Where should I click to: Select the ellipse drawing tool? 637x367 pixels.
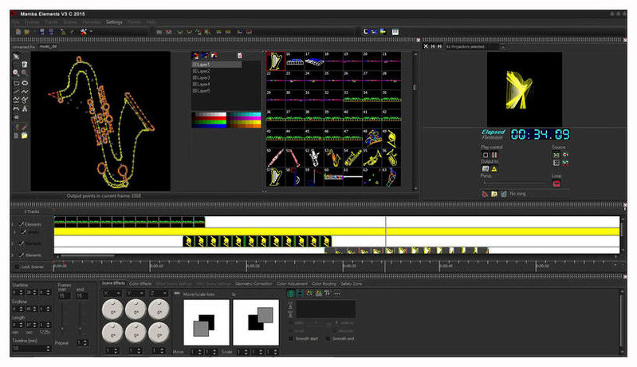(x=25, y=83)
